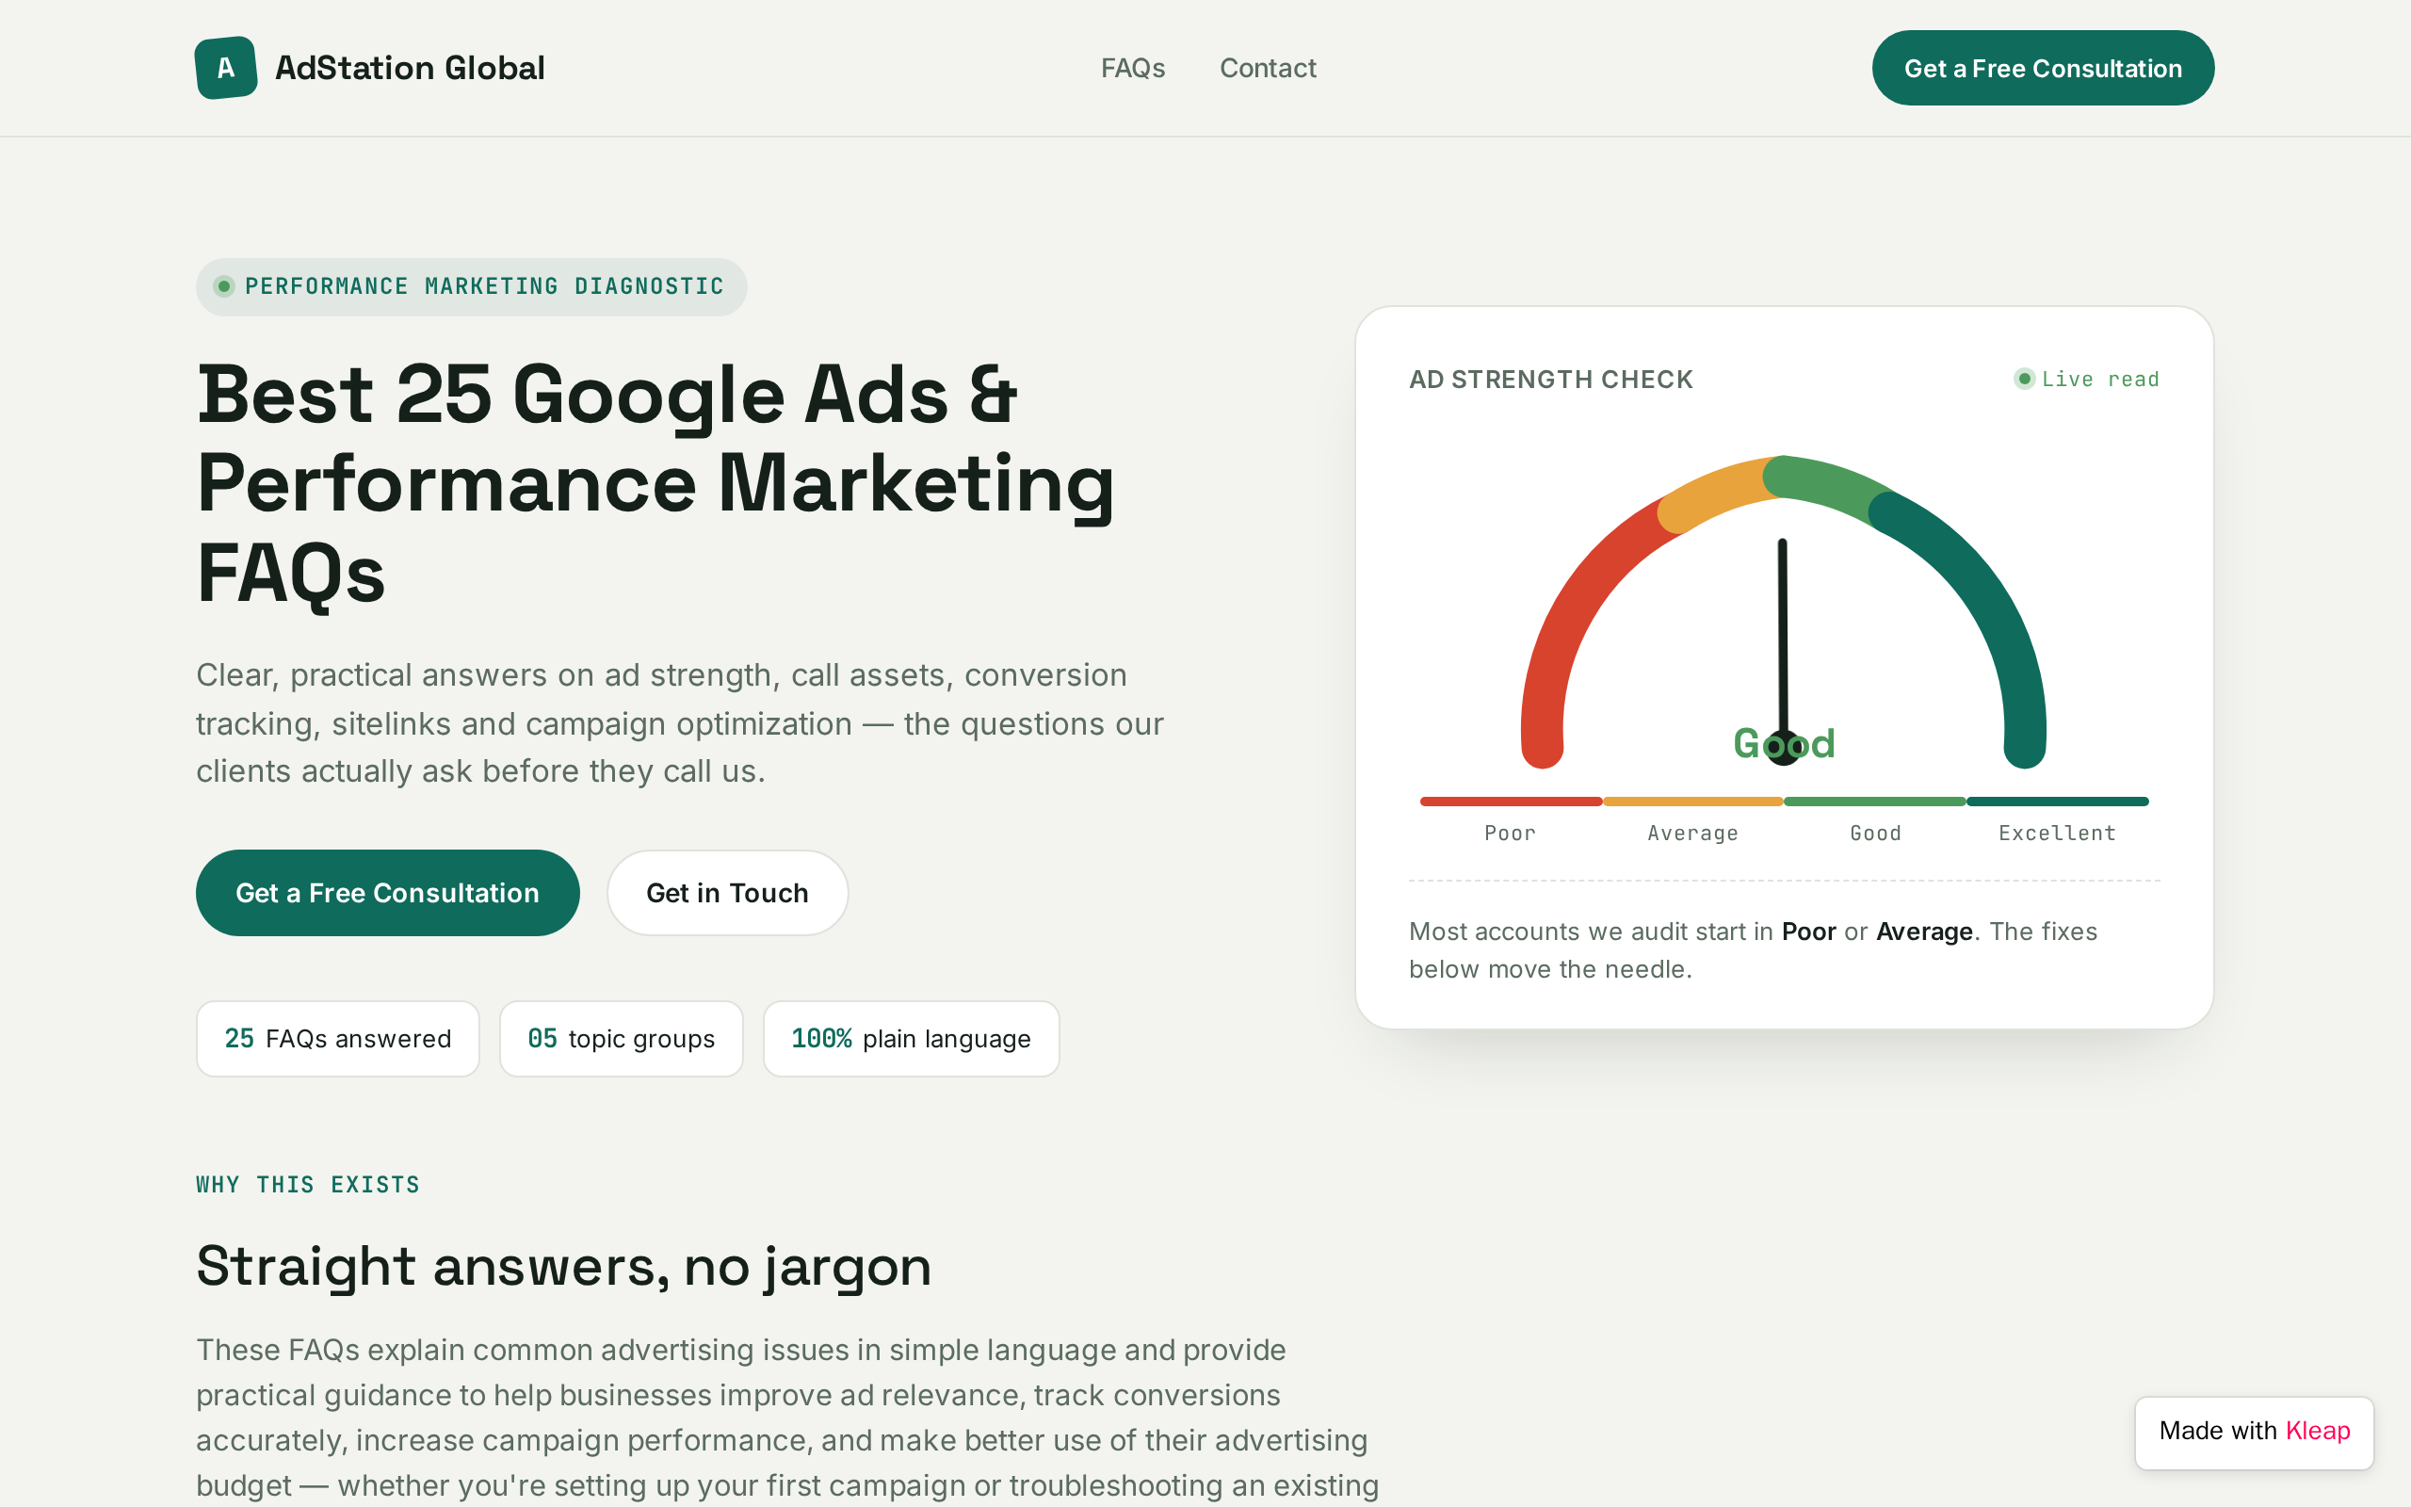Click the bold word Poor in the card note
The height and width of the screenshot is (1507, 2411).
[x=1808, y=932]
